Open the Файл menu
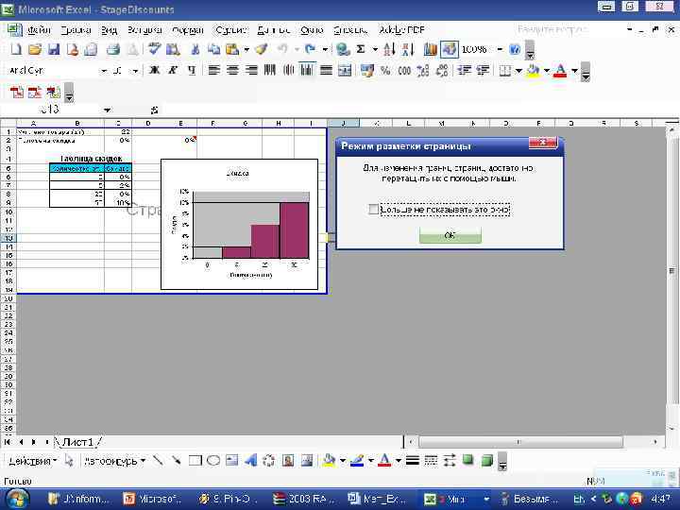This screenshot has width=680, height=510. (39, 30)
